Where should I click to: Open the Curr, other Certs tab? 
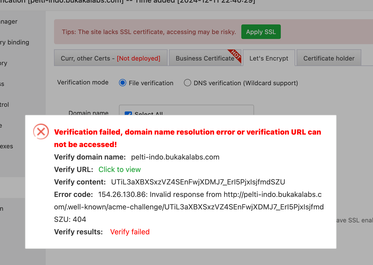[110, 58]
